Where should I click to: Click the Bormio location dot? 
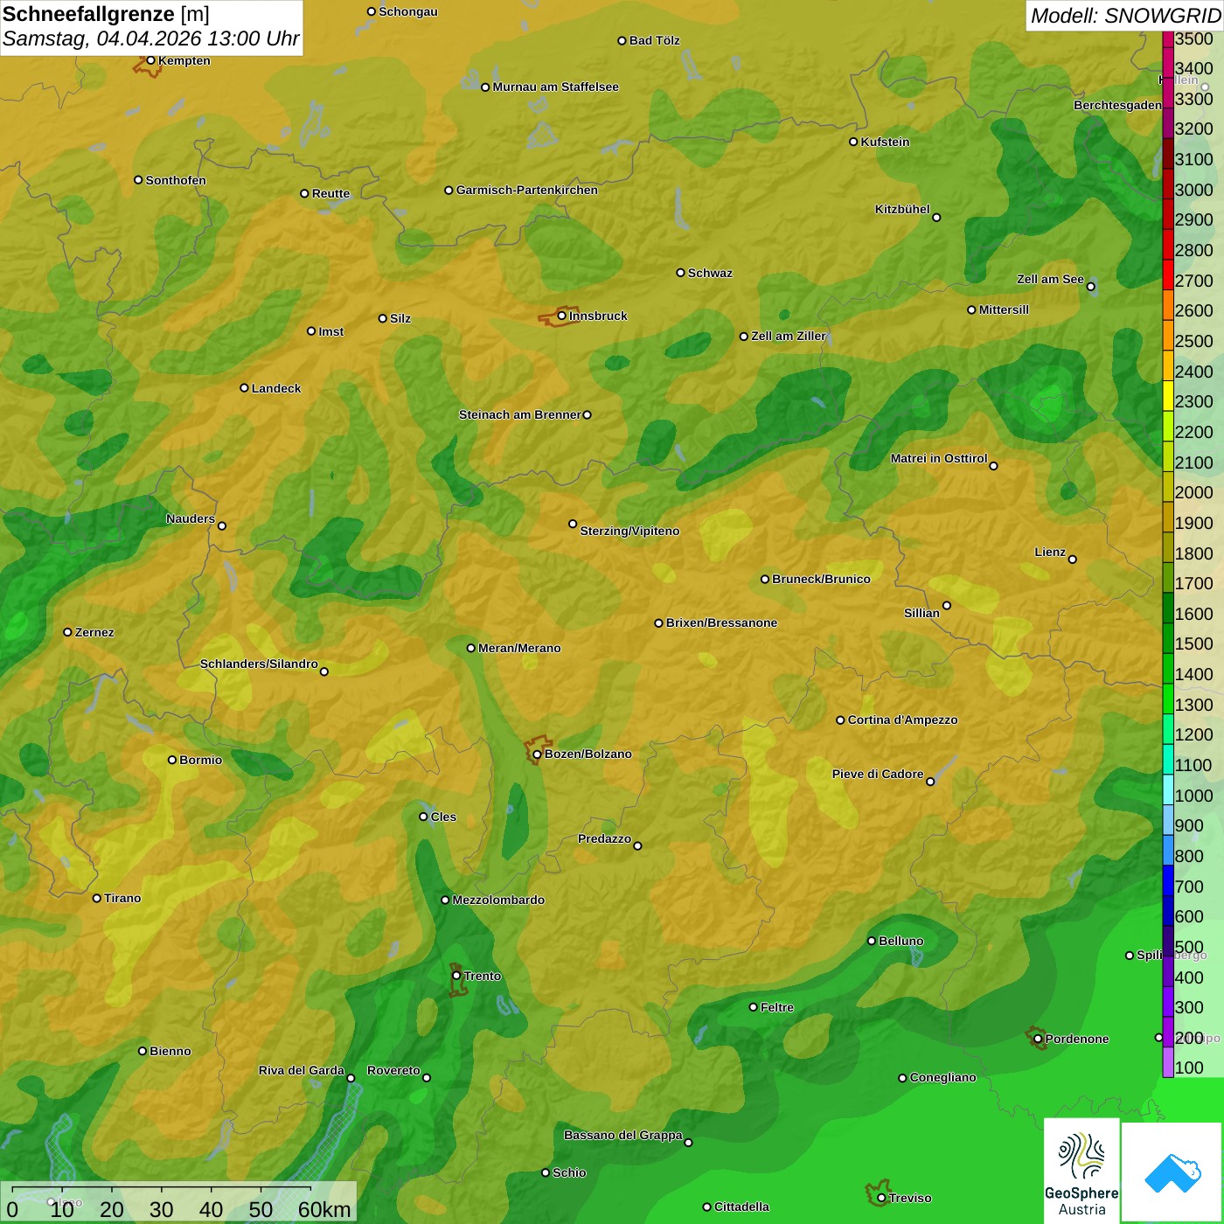(172, 760)
